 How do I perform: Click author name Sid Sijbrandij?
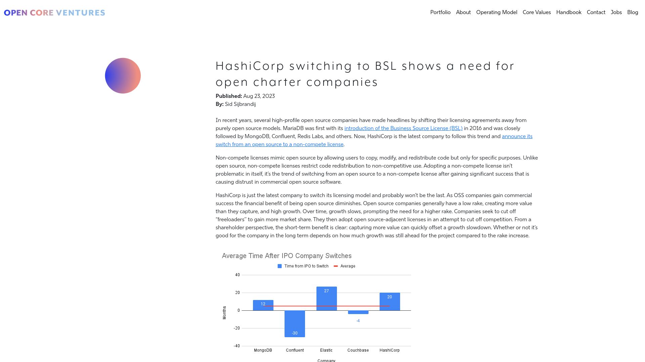click(240, 104)
